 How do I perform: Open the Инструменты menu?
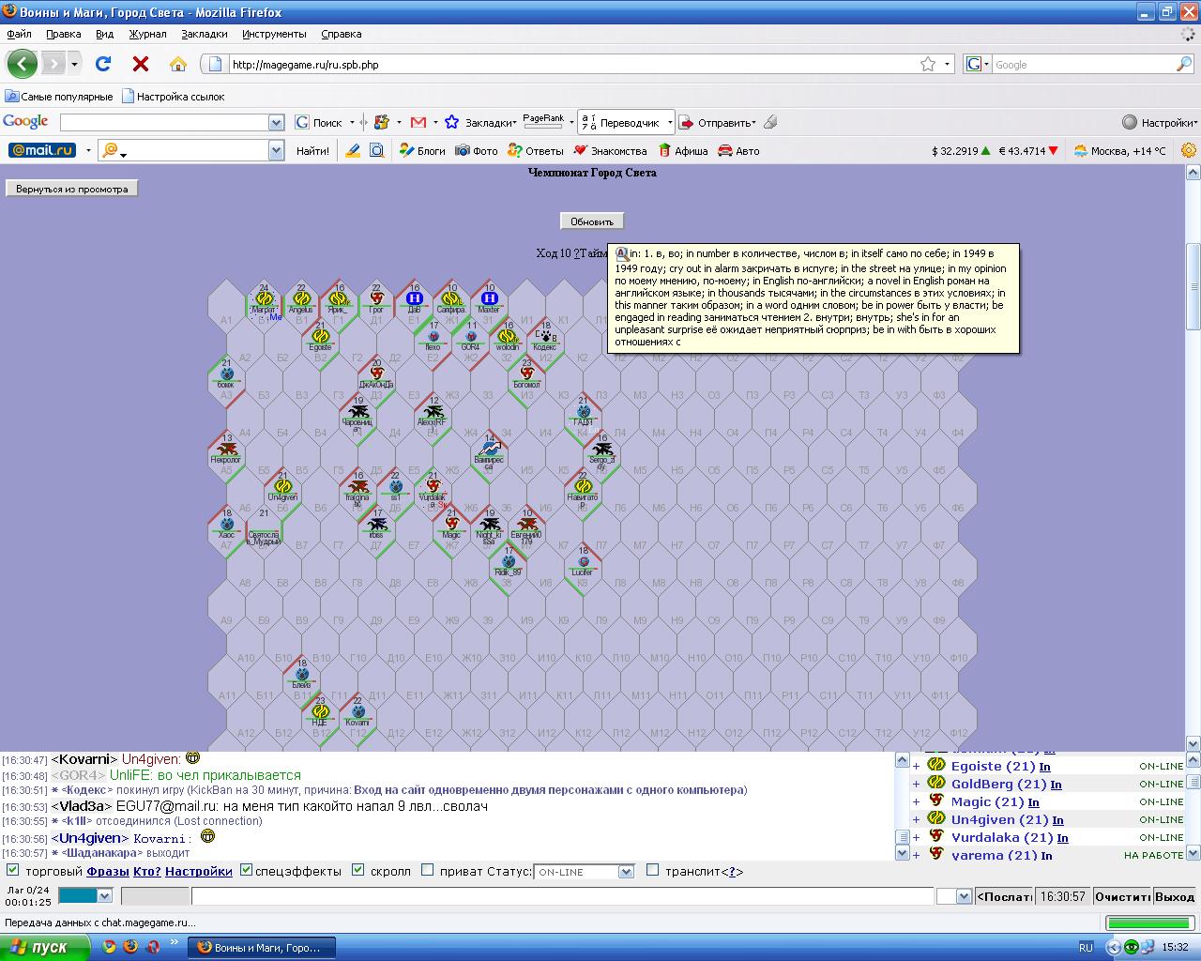tap(274, 34)
